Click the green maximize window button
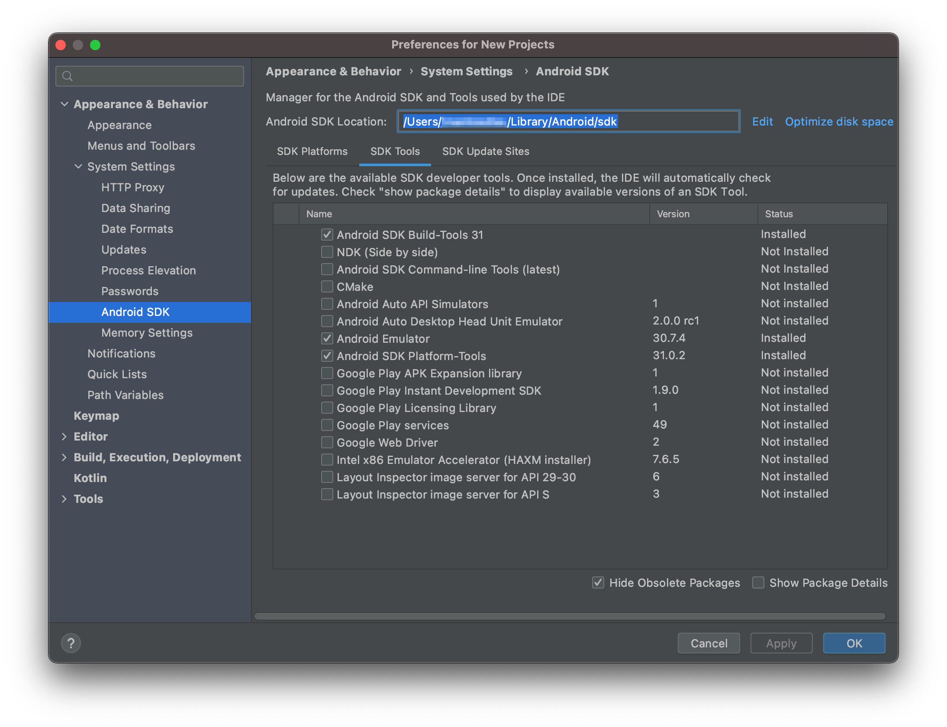Viewport: 947px width, 727px height. click(x=95, y=45)
